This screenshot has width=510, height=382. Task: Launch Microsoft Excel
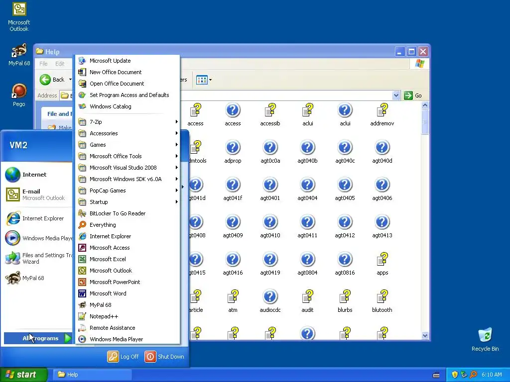[127, 259]
